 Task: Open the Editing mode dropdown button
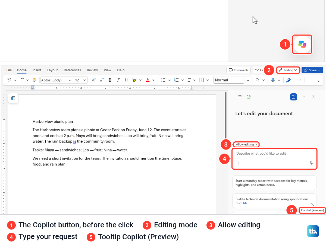point(288,70)
